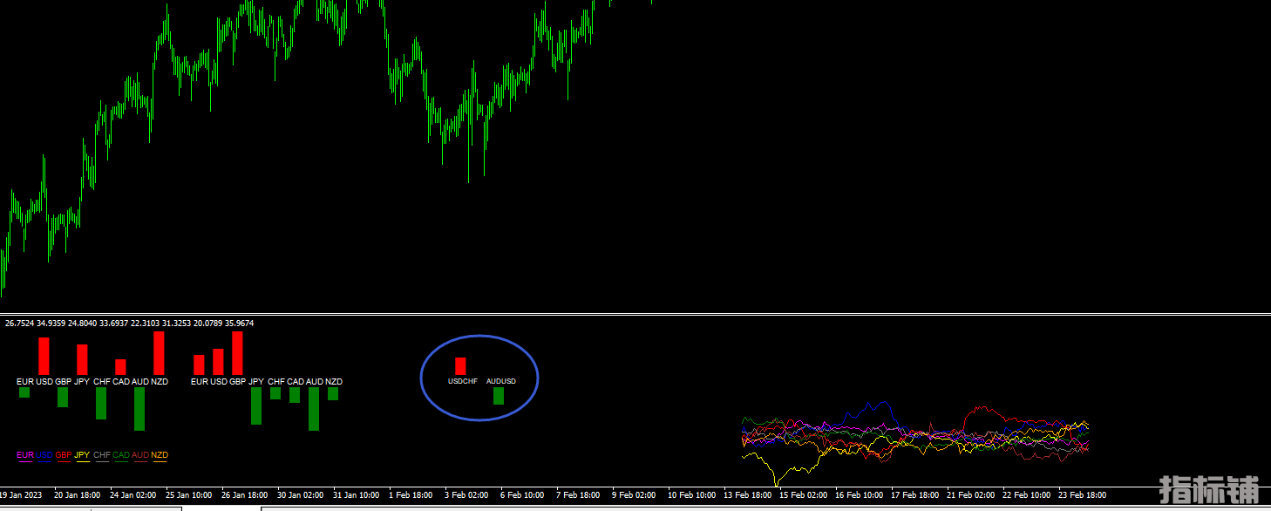Viewport: 1271px width, 511px height.
Task: Click the blue USD legend label
Action: [44, 455]
